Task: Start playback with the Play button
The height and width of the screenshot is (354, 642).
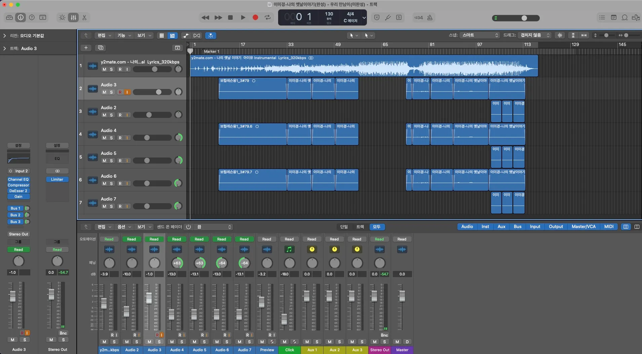Action: coord(243,17)
